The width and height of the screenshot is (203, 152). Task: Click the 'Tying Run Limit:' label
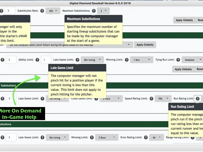tap(165, 60)
